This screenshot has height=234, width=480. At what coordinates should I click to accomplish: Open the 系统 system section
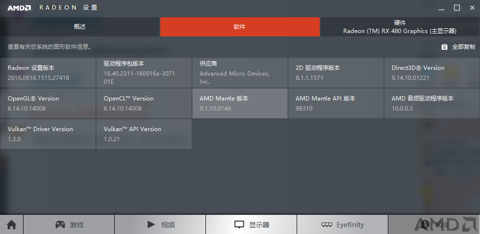(x=434, y=224)
